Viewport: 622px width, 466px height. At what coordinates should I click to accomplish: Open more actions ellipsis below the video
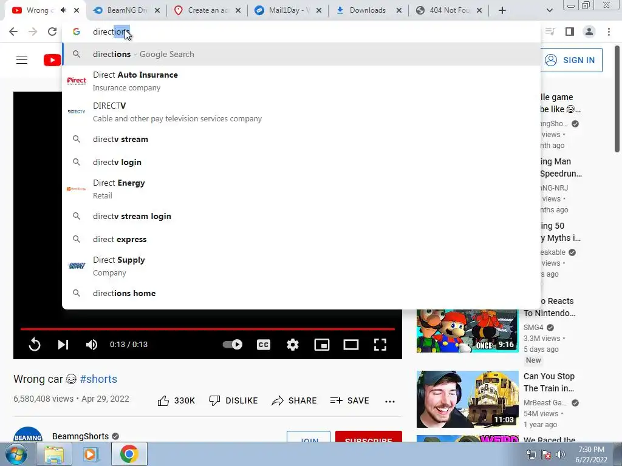[390, 402]
